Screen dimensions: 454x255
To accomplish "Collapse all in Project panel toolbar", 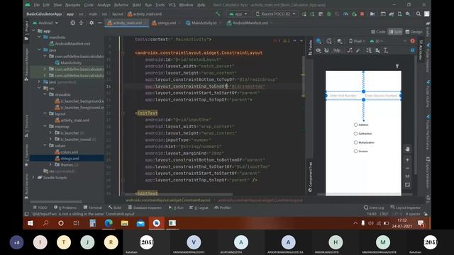I will pos(82,23).
